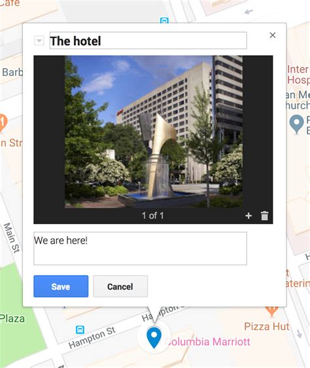This screenshot has height=368, width=310.
Task: Click the orange restaurant marker at left edge
Action: 3,122
